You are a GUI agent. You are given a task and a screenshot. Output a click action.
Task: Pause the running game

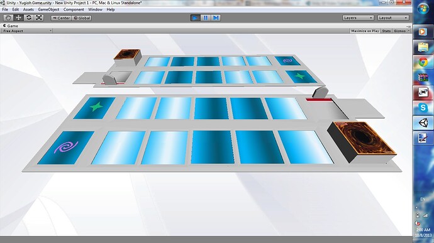[206, 18]
